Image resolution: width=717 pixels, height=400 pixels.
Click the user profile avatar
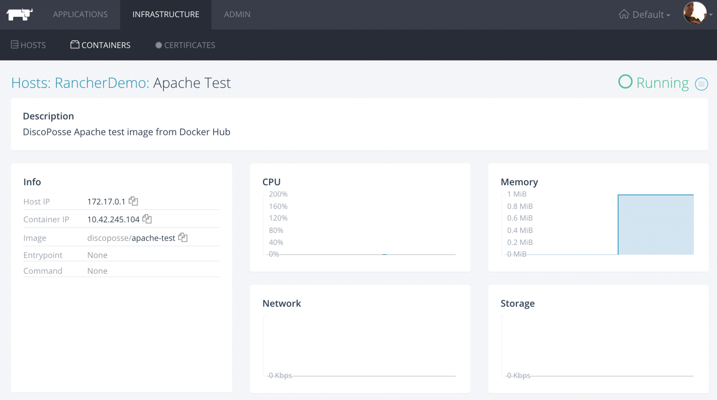[695, 13]
